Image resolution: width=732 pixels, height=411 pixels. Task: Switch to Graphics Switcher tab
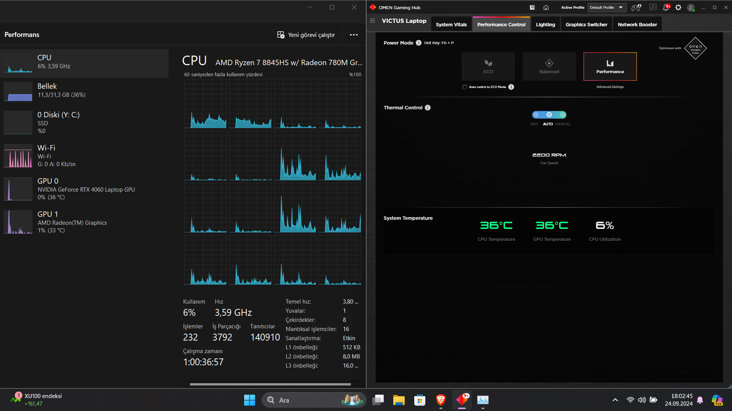(x=586, y=24)
